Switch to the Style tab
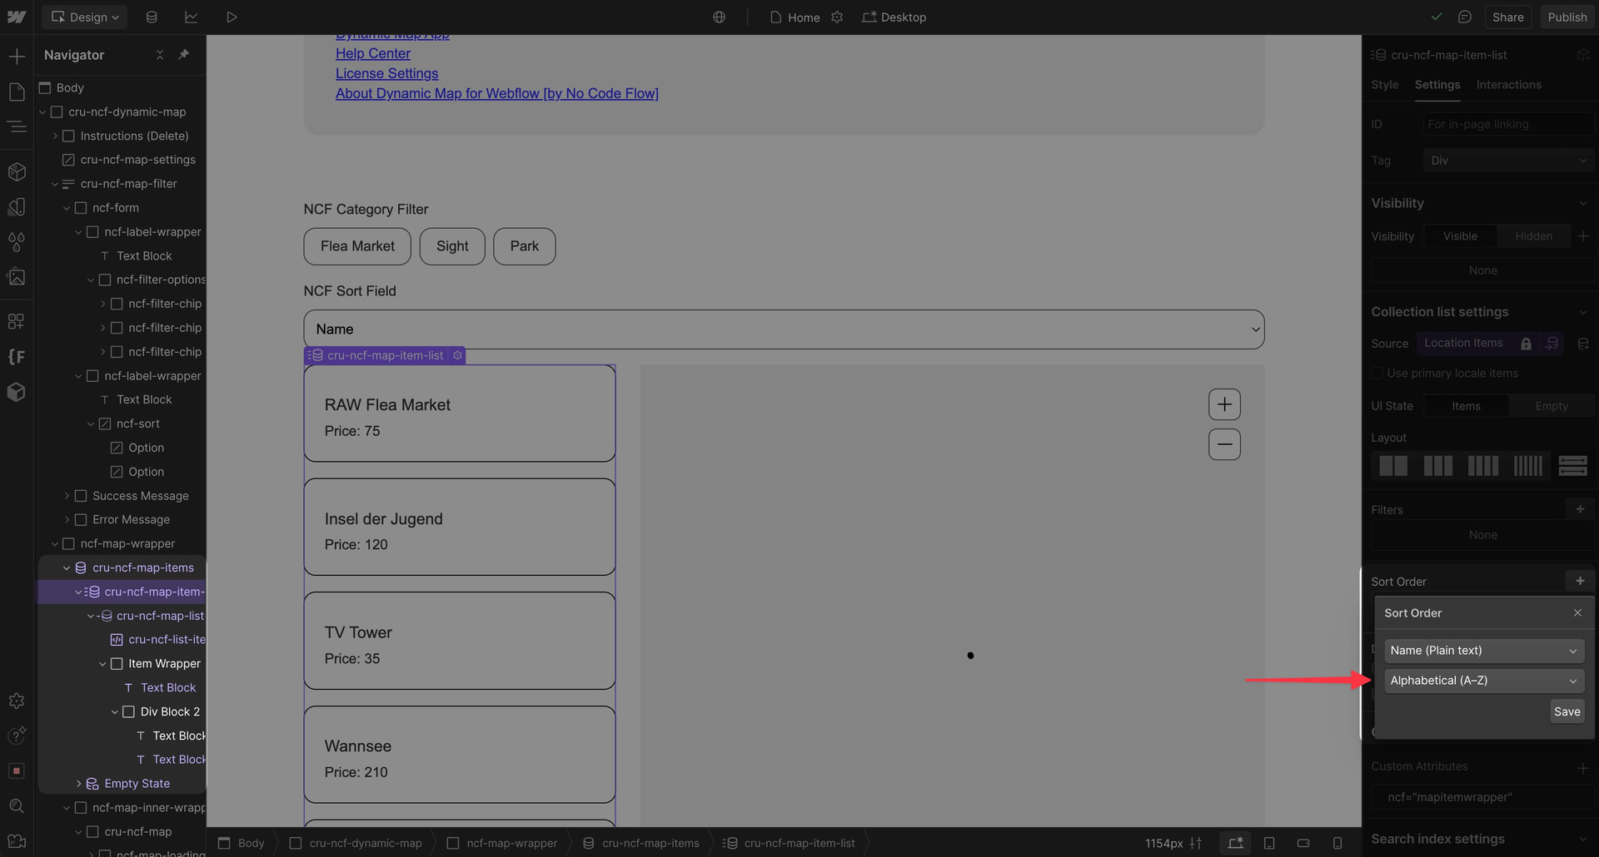The width and height of the screenshot is (1599, 857). pyautogui.click(x=1385, y=85)
